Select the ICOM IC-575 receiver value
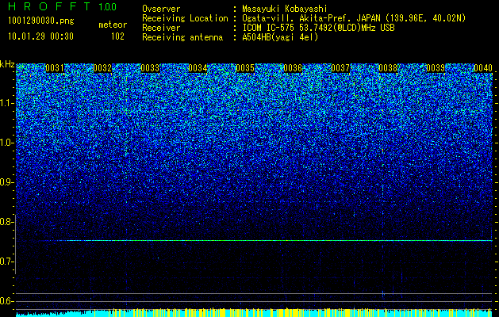The height and width of the screenshot is (317, 499). coord(318,28)
